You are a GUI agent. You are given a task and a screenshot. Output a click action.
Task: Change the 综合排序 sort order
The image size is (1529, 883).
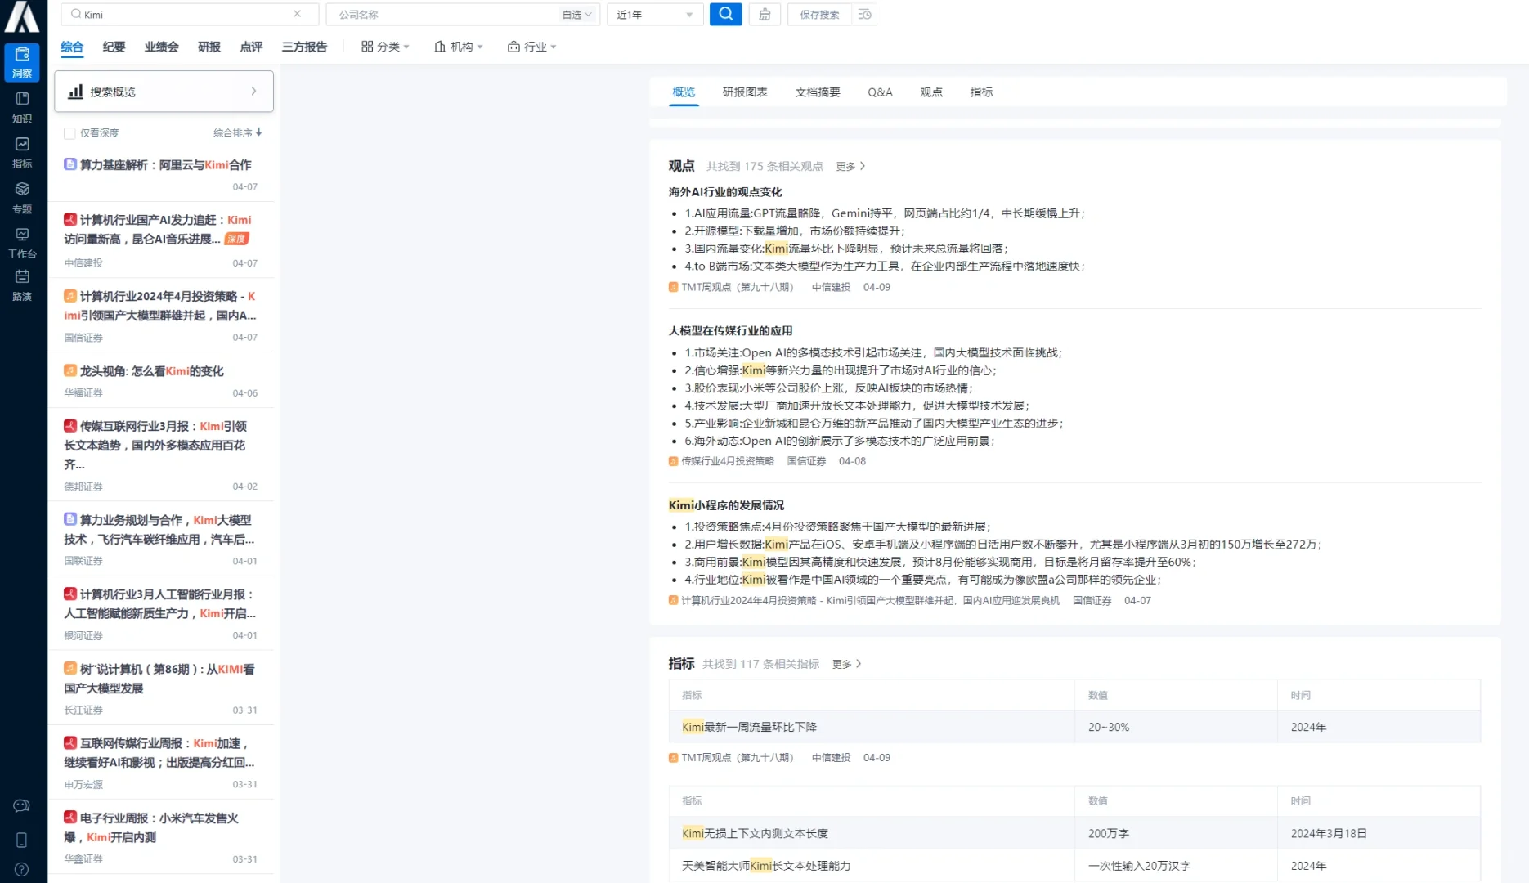238,132
